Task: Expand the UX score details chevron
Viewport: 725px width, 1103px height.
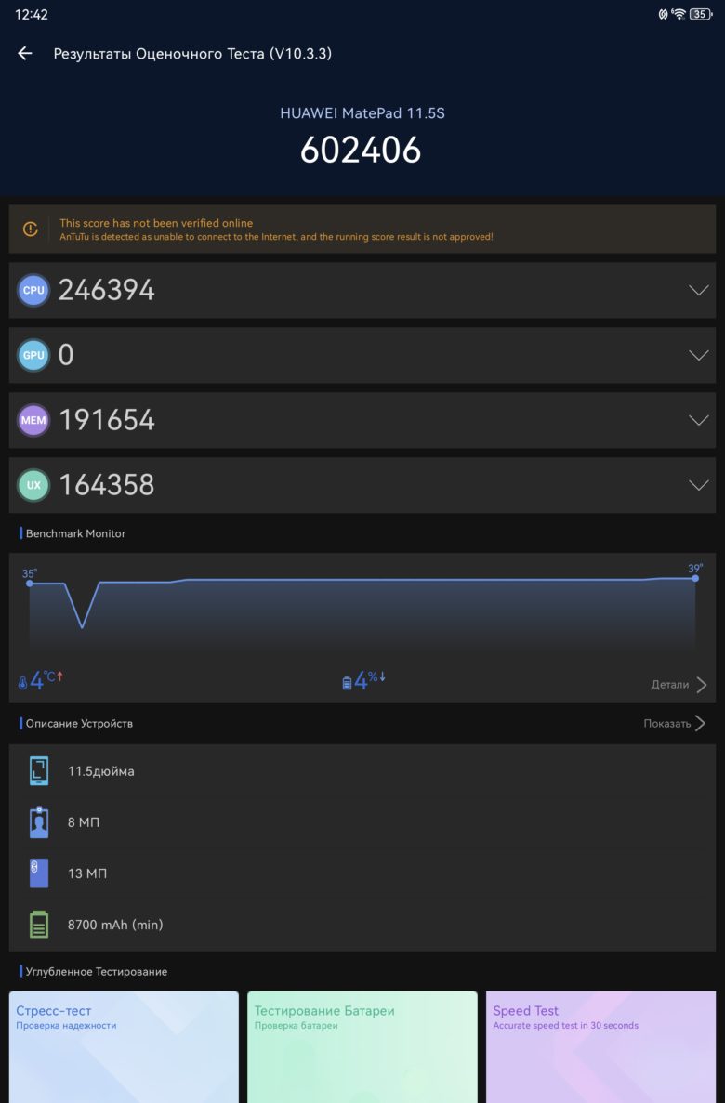Action: (698, 485)
